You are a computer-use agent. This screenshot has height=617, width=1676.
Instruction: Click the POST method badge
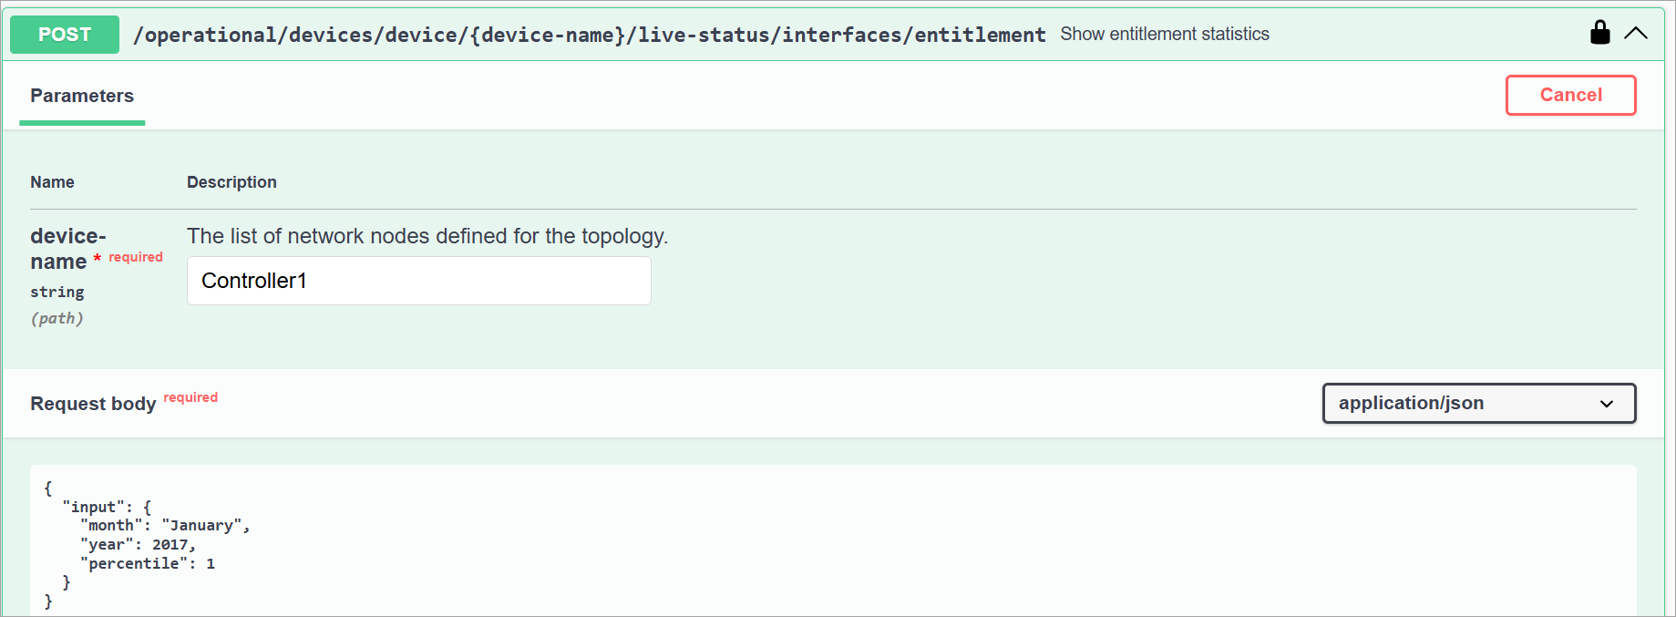point(64,34)
